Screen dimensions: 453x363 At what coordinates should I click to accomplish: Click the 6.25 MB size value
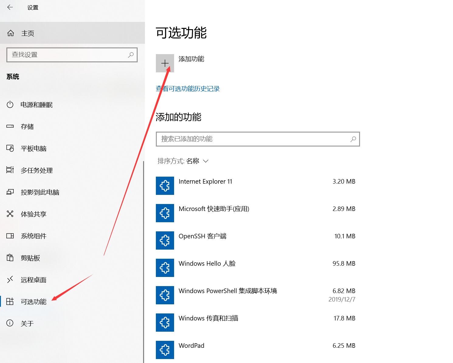point(344,346)
